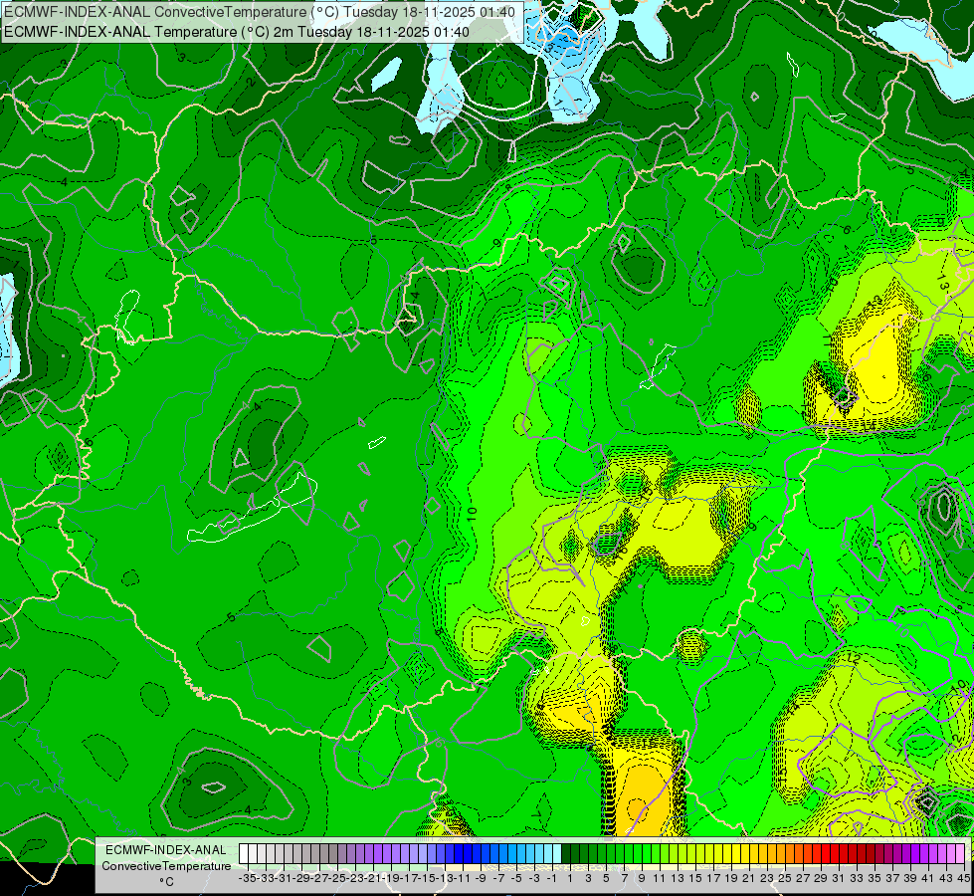
Task: Click legend scale value -31
Action: pos(285,878)
